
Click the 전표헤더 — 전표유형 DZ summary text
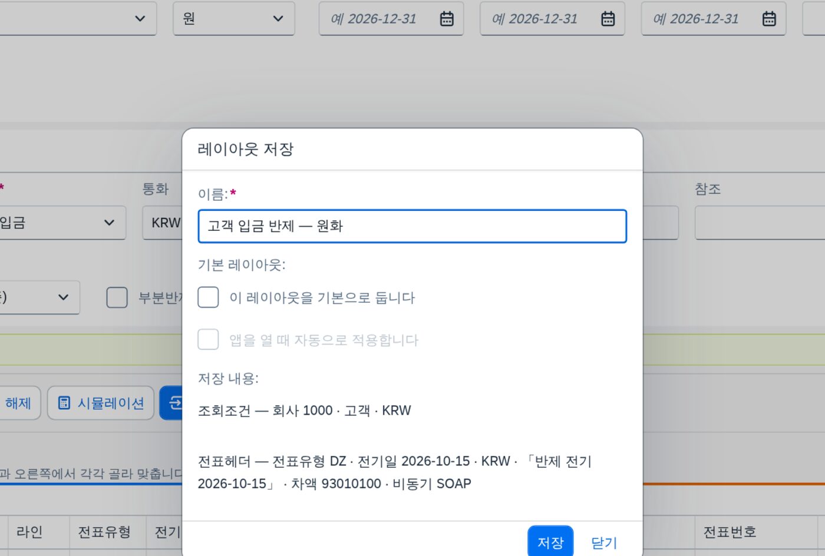pyautogui.click(x=395, y=472)
